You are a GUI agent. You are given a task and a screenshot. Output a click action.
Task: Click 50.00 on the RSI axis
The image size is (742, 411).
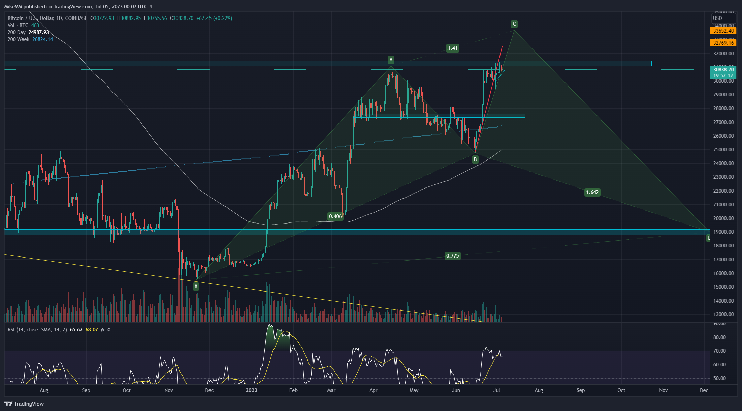[x=720, y=378]
